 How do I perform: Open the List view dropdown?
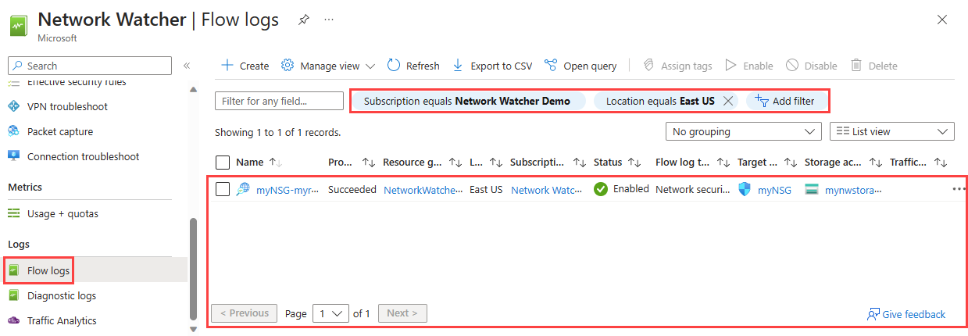[892, 131]
